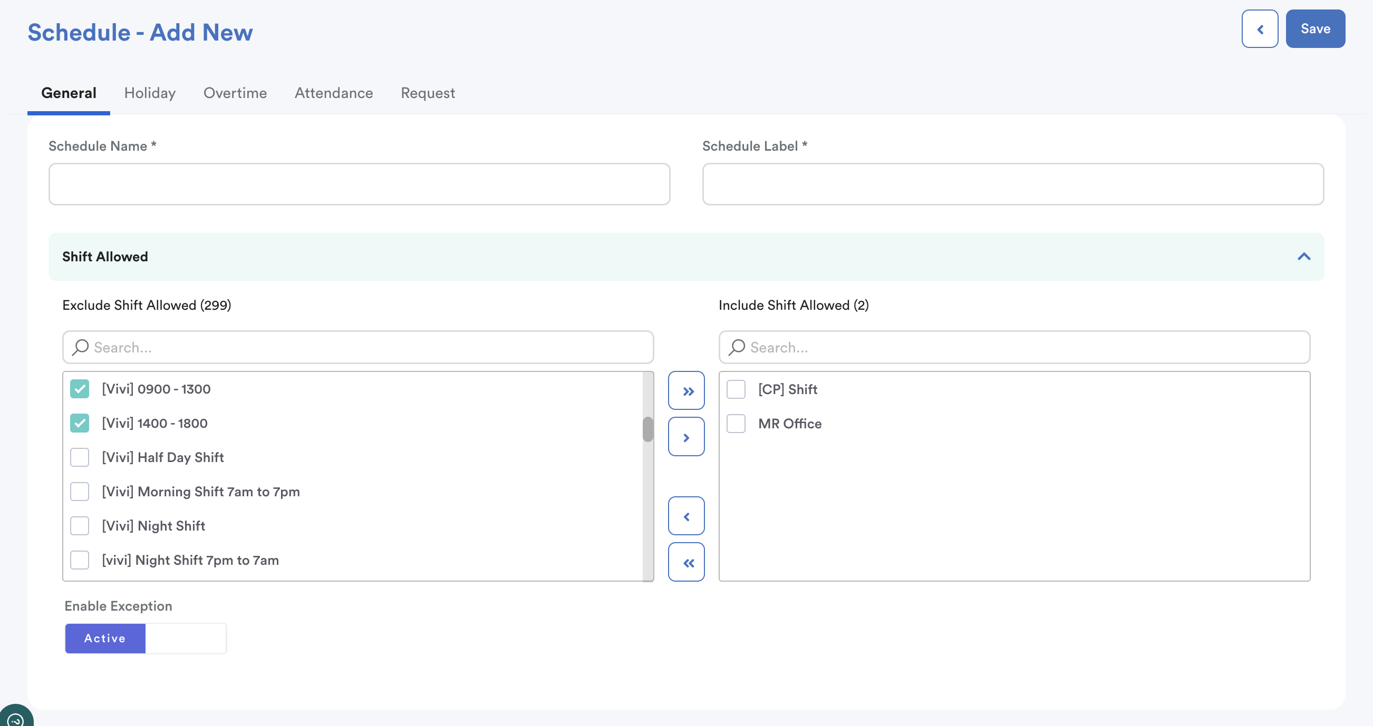Move selected shifts to the Include list

(686, 437)
